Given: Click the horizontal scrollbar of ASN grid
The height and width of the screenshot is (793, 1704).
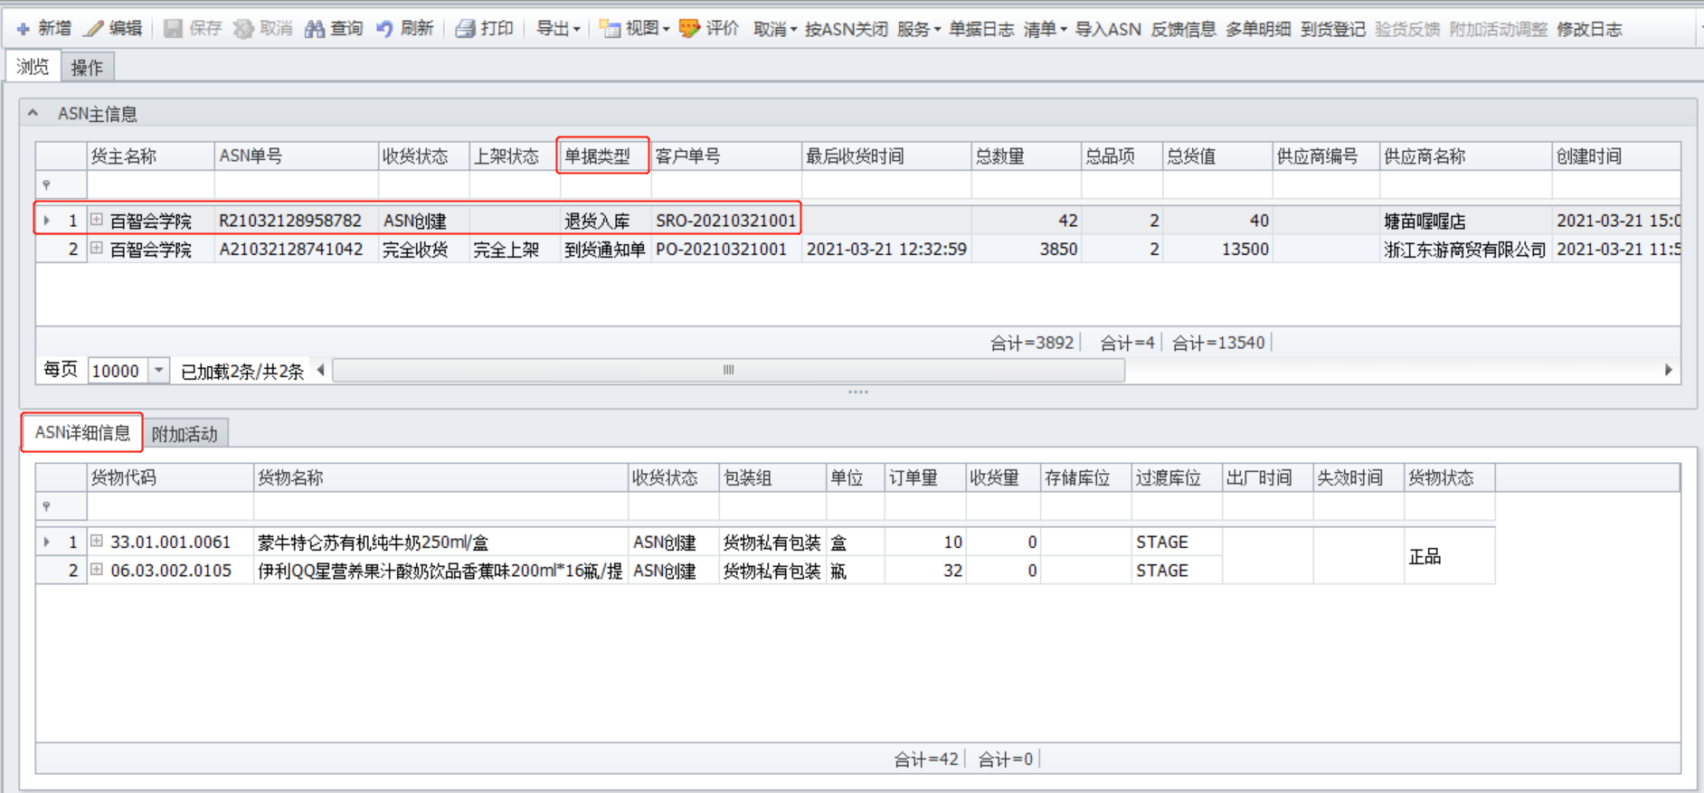Looking at the screenshot, I should click(x=728, y=370).
